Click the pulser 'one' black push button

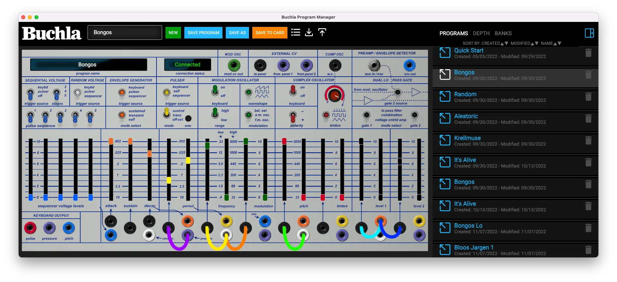tap(188, 118)
